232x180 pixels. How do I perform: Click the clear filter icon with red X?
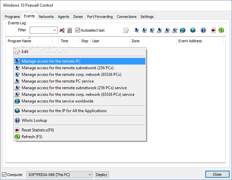(62, 30)
